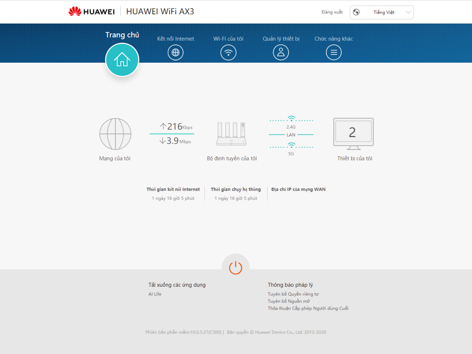Click the Mạng của tôi label

[x=115, y=159]
